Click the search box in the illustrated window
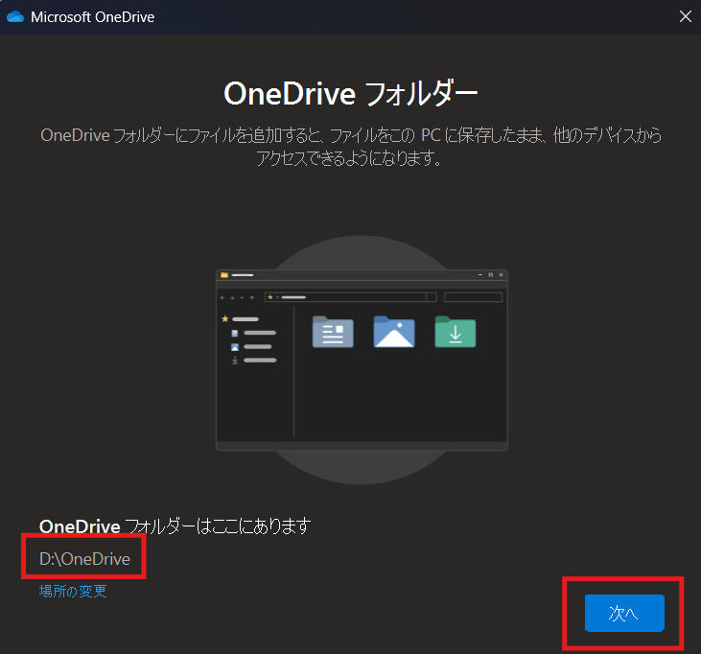701x654 pixels. point(473,297)
